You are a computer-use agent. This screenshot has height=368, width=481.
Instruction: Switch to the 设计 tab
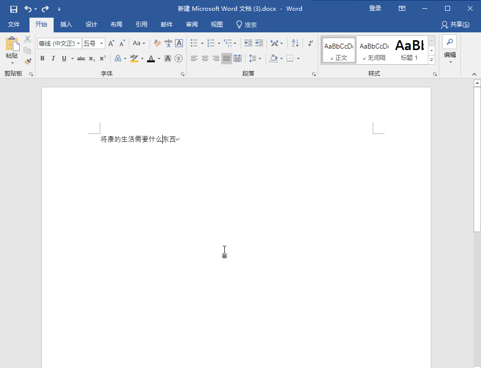tap(91, 25)
